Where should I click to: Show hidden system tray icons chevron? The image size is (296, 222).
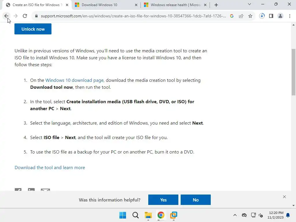pos(235,215)
